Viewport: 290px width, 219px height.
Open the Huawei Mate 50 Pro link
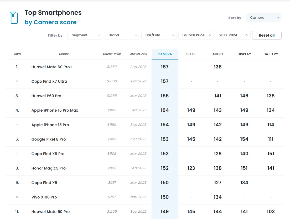pyautogui.click(x=50, y=212)
